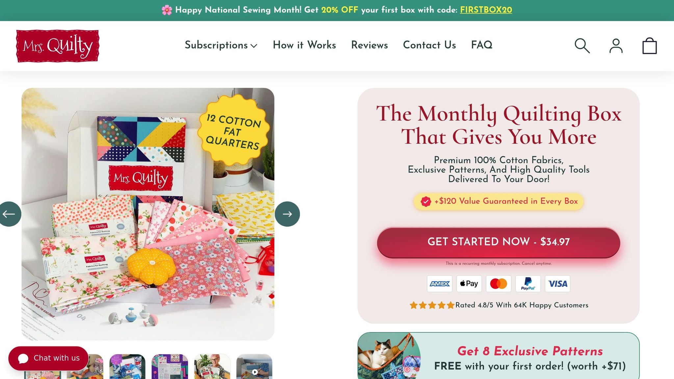
Task: Open the Contact Us page
Action: (x=429, y=45)
